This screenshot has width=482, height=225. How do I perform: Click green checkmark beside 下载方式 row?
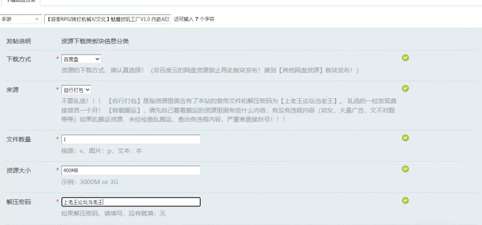tap(405, 58)
